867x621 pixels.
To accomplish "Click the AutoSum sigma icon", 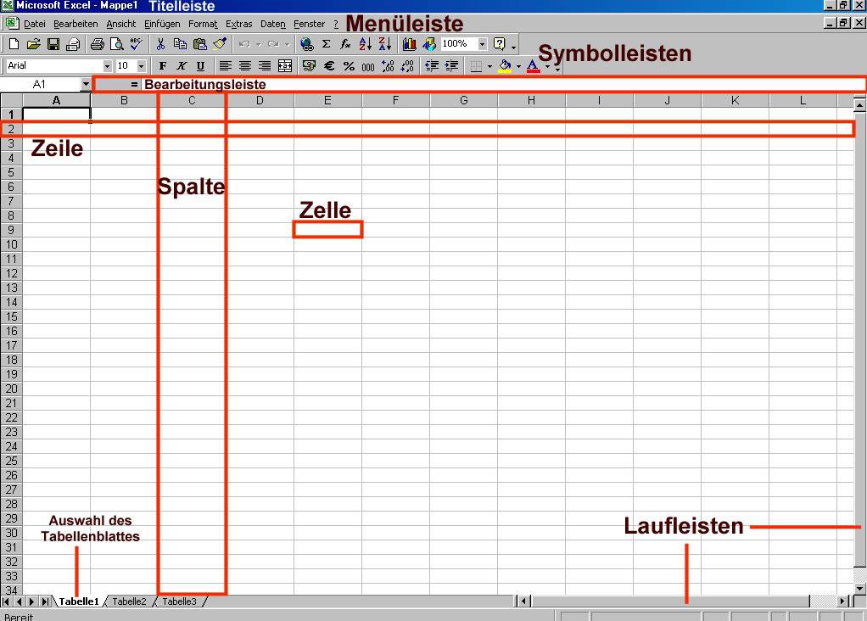I will click(326, 44).
